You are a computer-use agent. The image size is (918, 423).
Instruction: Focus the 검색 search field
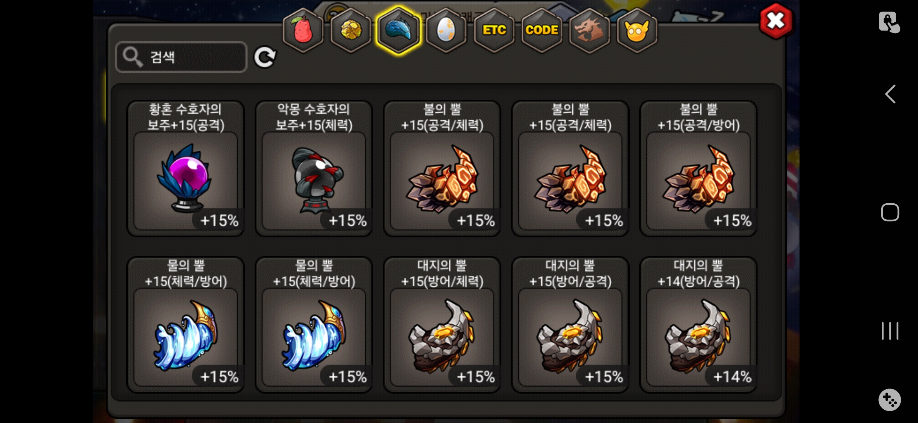click(x=181, y=57)
